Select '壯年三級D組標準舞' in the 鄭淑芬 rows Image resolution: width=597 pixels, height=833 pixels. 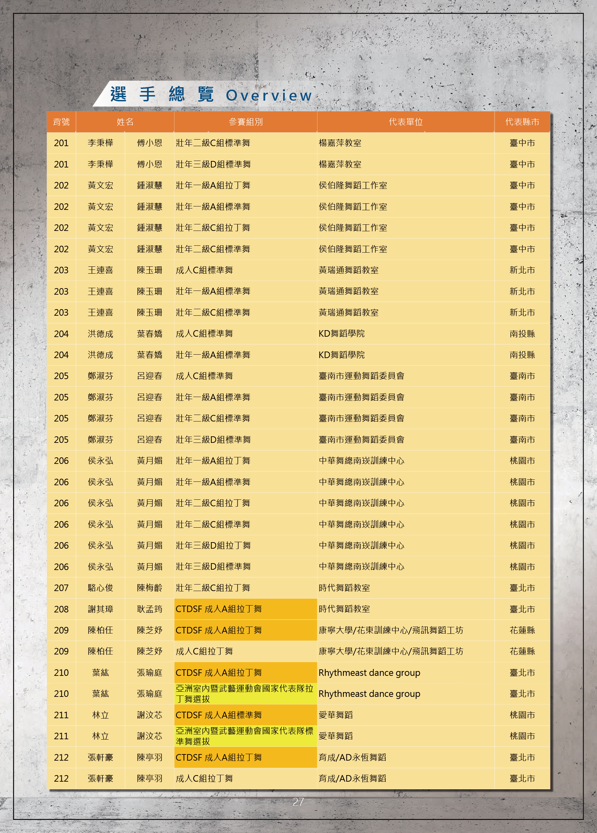click(213, 440)
